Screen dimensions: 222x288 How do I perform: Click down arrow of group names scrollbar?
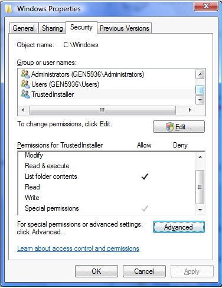[x=200, y=100]
